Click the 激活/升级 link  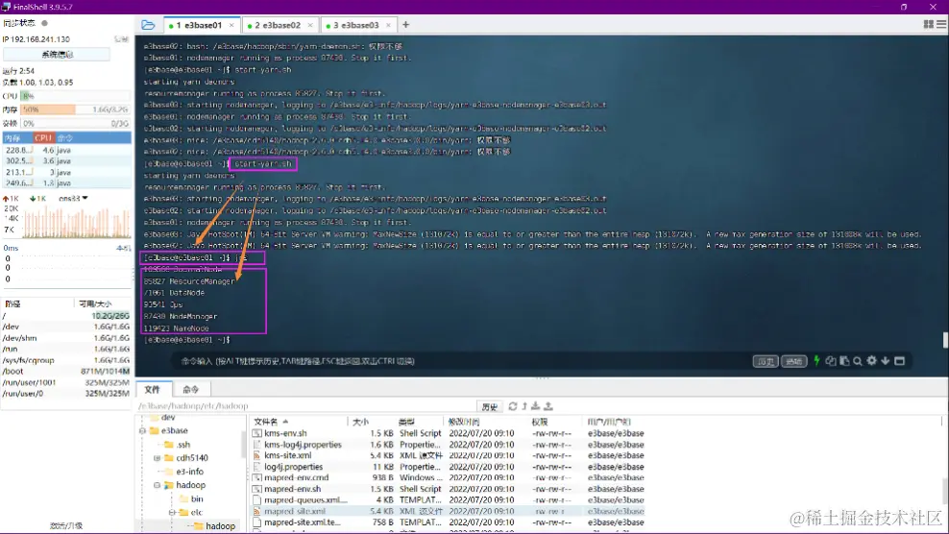click(x=66, y=525)
